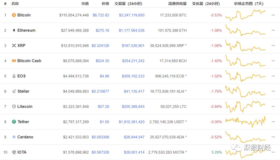Open the more options menu for XRP row
This screenshot has height=160, width=280.
[x=273, y=45]
